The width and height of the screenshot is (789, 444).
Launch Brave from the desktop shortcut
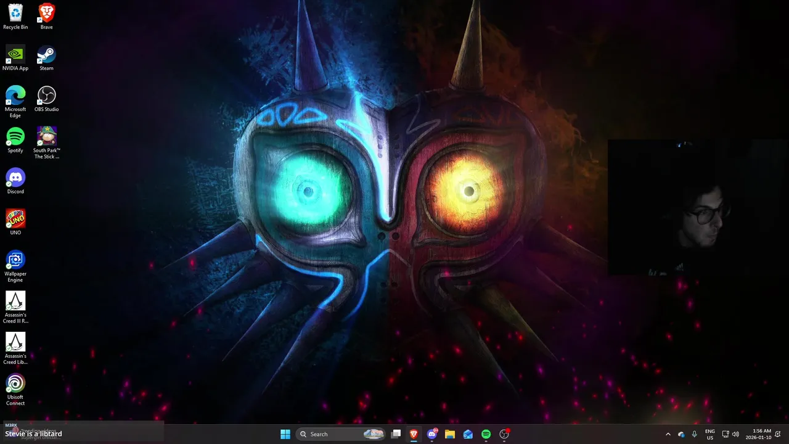pyautogui.click(x=46, y=17)
